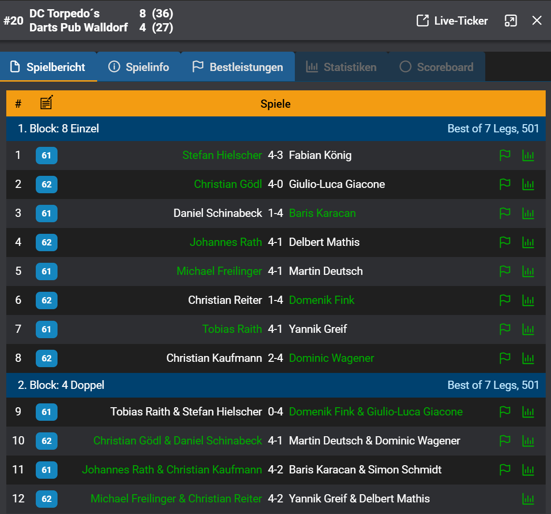Open flag icon for match 1 Hielscher–König
The image size is (551, 514).
(505, 156)
